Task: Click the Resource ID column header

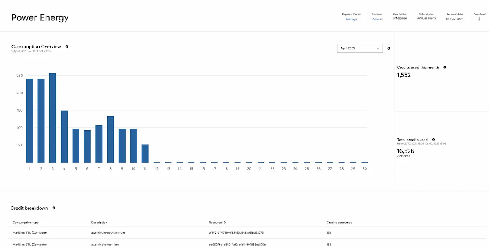Action: [217, 223]
